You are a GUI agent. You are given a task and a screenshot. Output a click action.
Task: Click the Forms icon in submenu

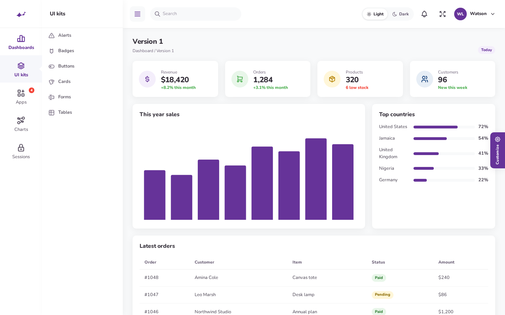tap(52, 97)
